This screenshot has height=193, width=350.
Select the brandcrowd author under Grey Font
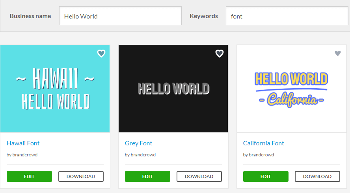pyautogui.click(x=143, y=155)
